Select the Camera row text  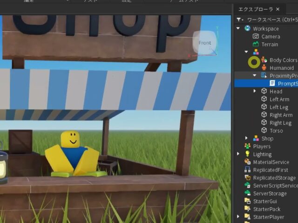pos(271,36)
